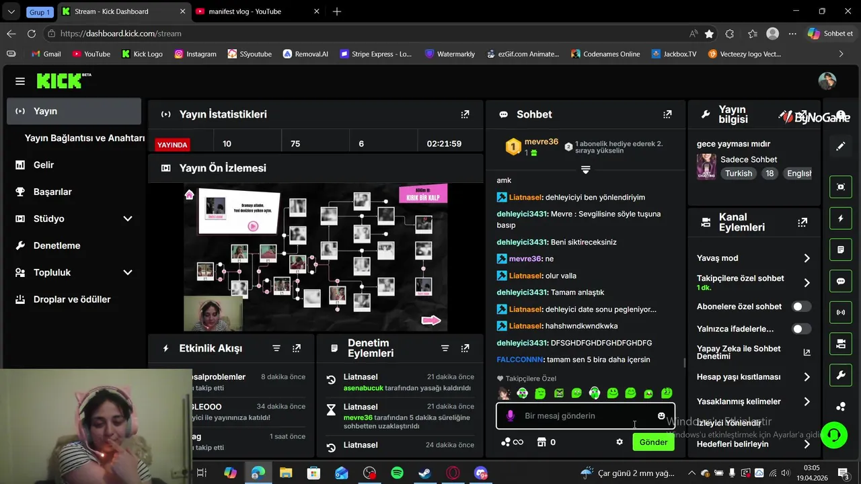Go to the Gelir page

point(74,165)
